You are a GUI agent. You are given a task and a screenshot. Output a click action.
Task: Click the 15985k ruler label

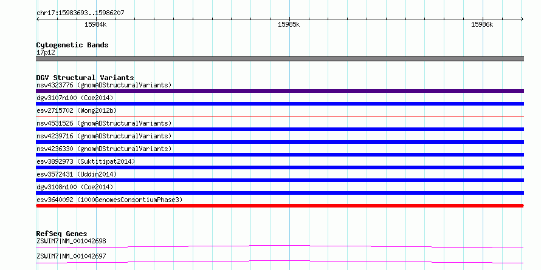click(x=289, y=25)
